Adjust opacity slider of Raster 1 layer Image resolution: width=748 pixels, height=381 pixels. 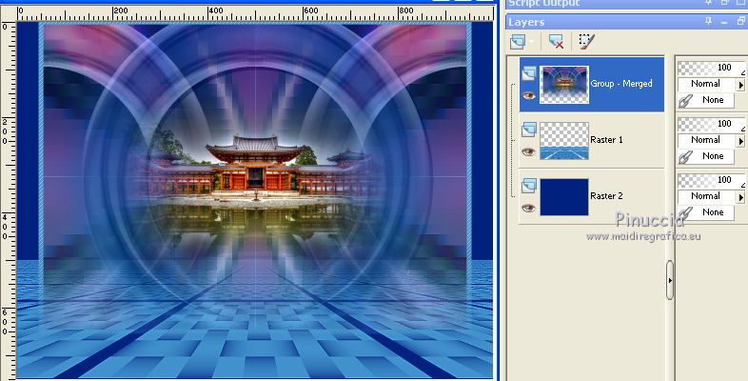pos(711,124)
